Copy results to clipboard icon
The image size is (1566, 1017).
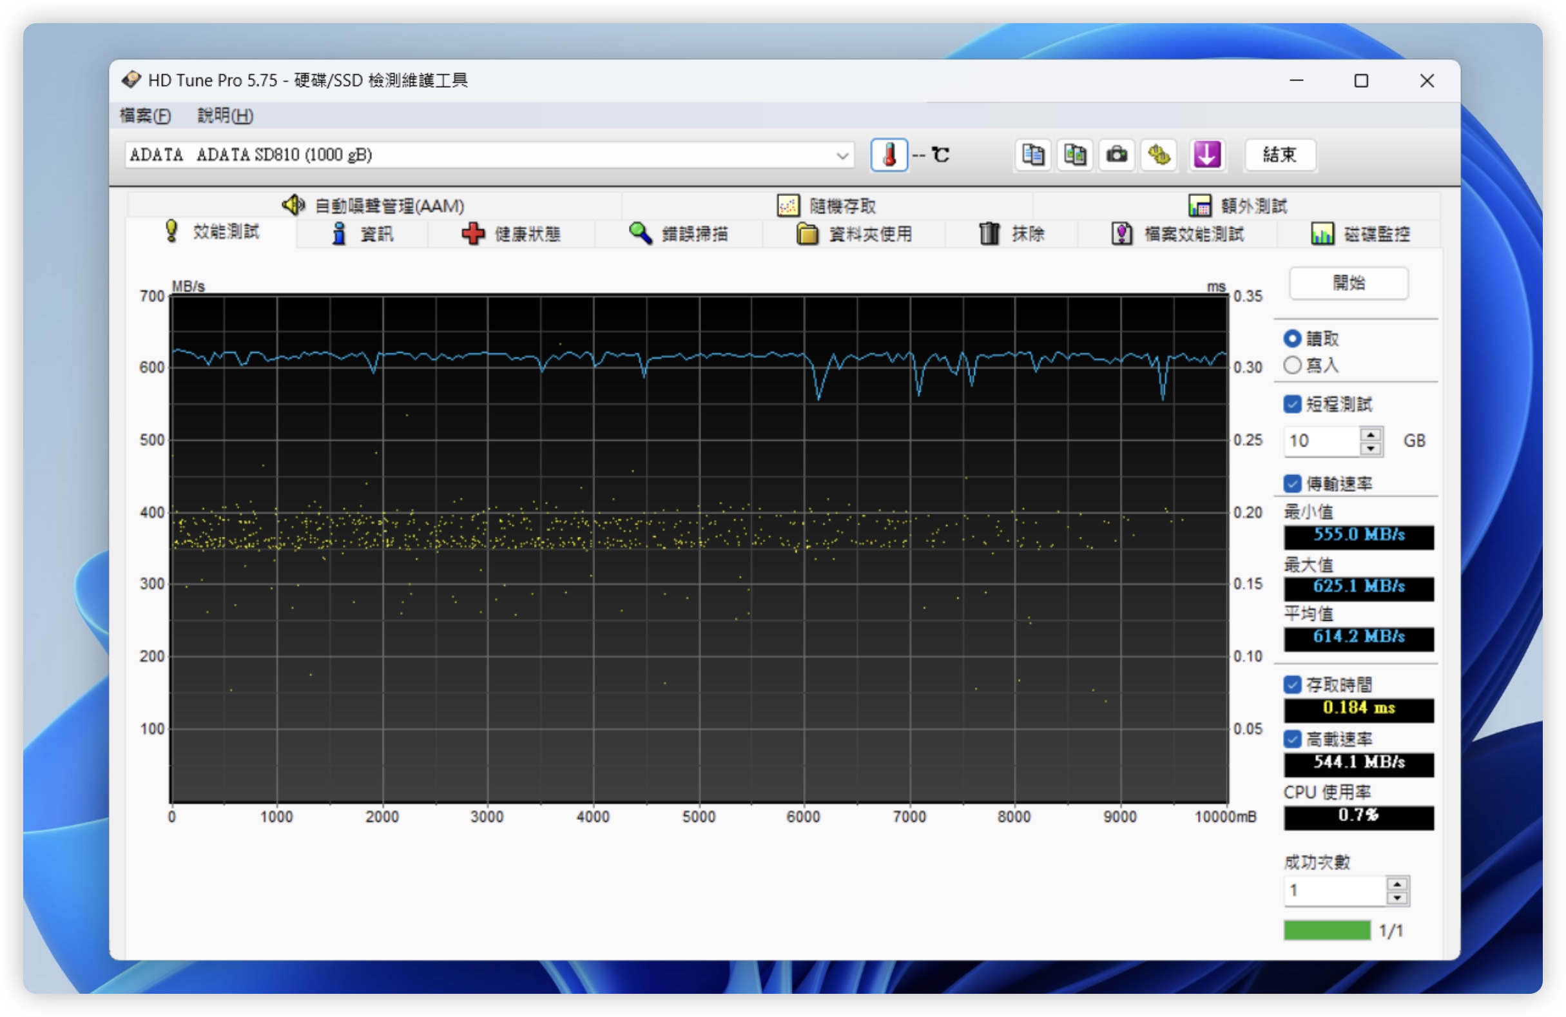tap(1032, 155)
